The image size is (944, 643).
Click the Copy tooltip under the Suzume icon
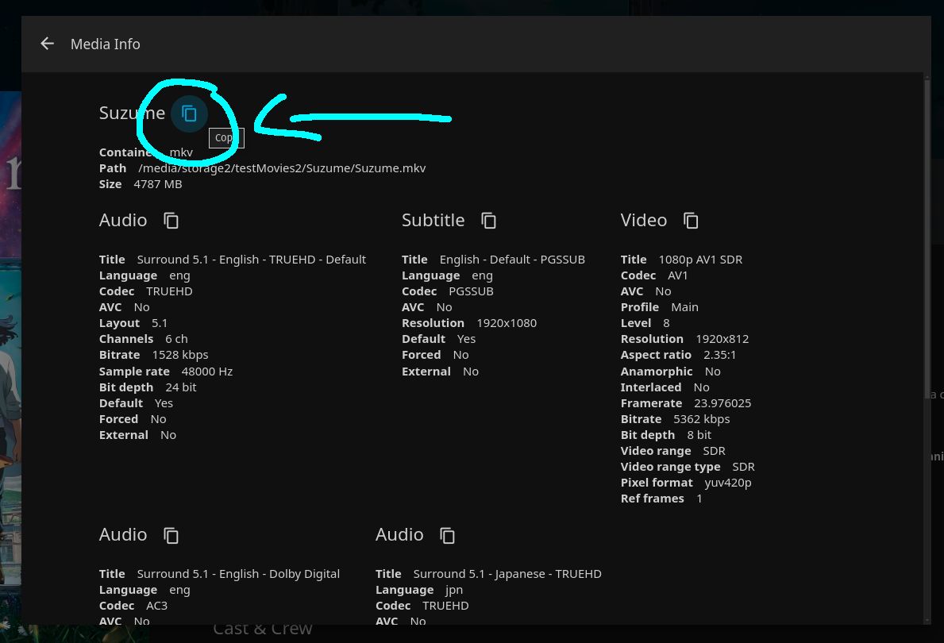click(225, 138)
